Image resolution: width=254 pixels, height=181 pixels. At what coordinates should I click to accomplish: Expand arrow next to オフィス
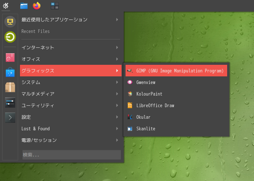(117, 59)
